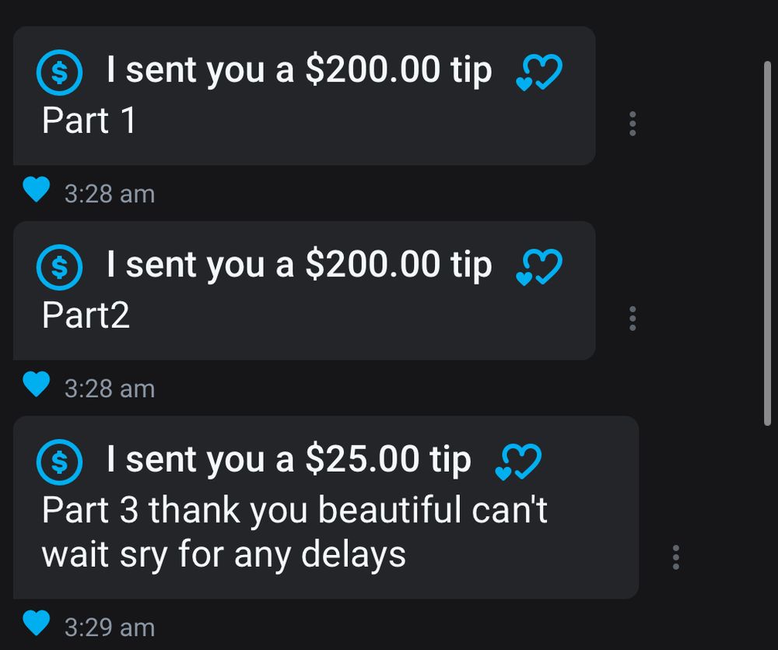
Task: Click the first 3:28 am timestamp
Action: tap(110, 194)
